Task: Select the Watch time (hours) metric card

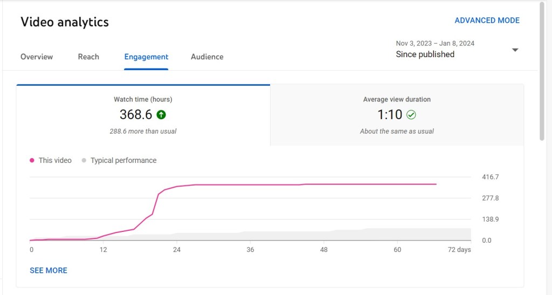Action: pyautogui.click(x=143, y=115)
